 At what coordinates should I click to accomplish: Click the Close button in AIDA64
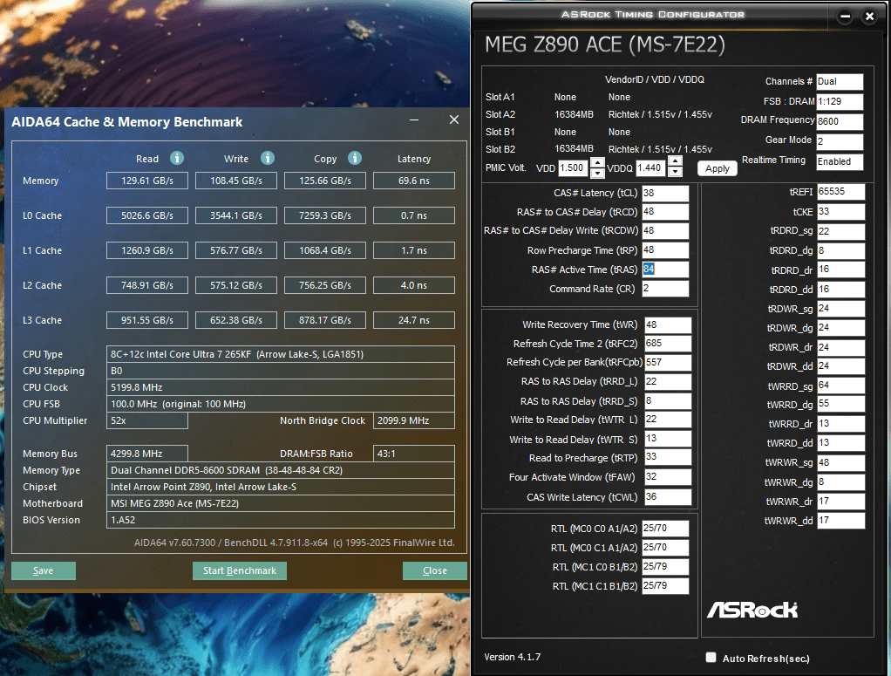(x=435, y=570)
